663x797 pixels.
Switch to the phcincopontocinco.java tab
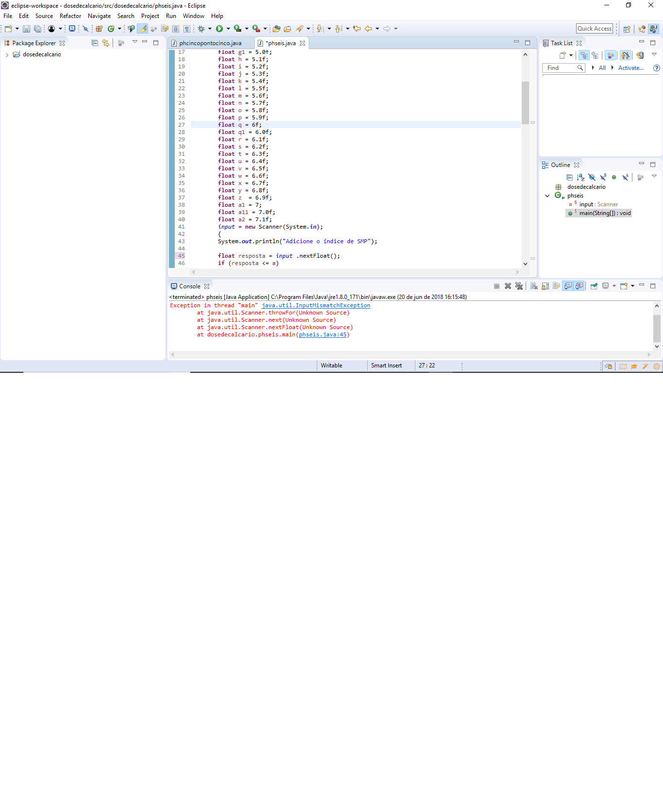pyautogui.click(x=210, y=43)
